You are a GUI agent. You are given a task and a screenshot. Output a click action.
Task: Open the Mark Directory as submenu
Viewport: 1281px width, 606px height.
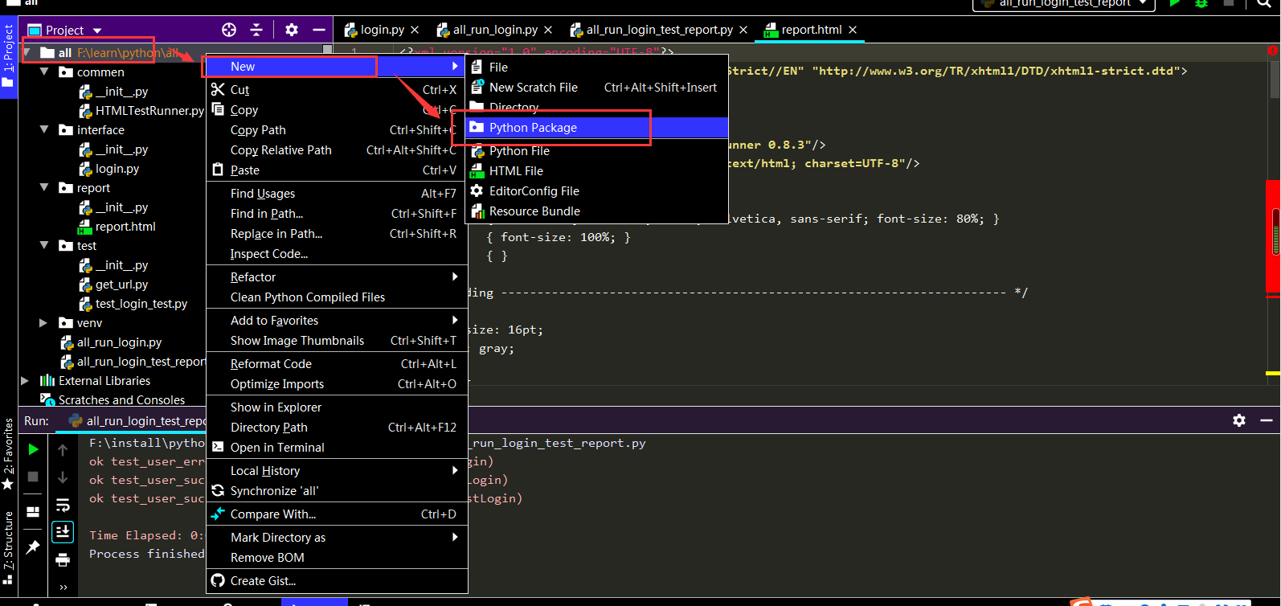[x=337, y=538]
